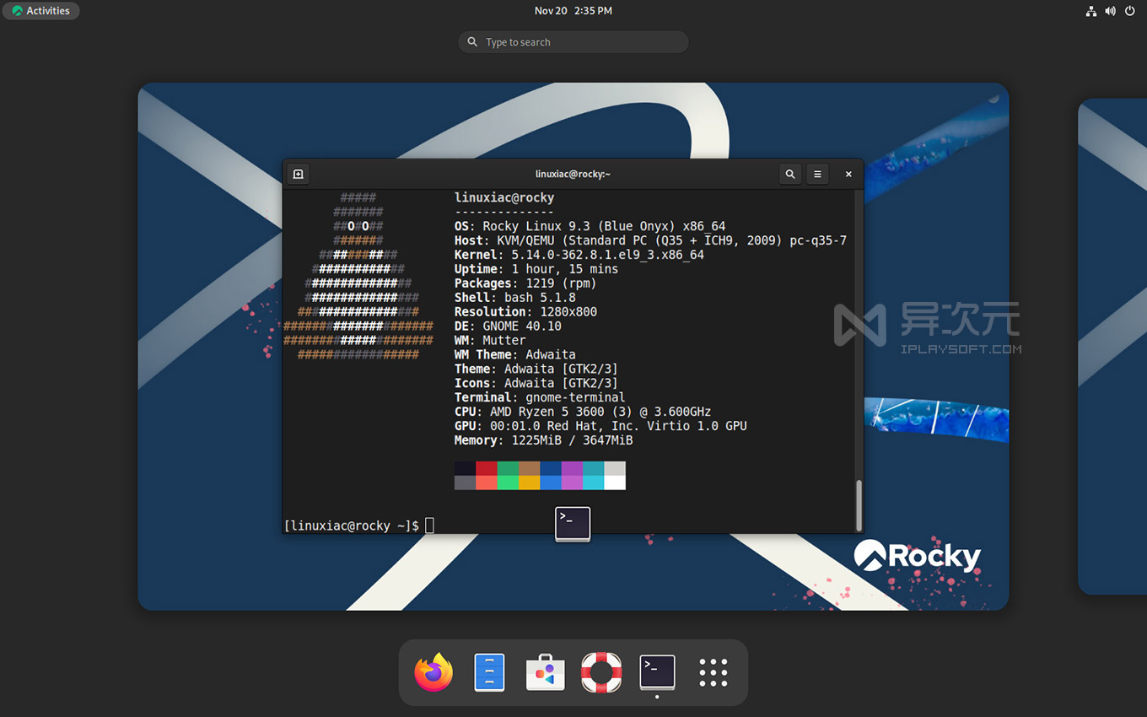Open power options via the power icon
Image resolution: width=1147 pixels, height=717 pixels.
click(1129, 11)
